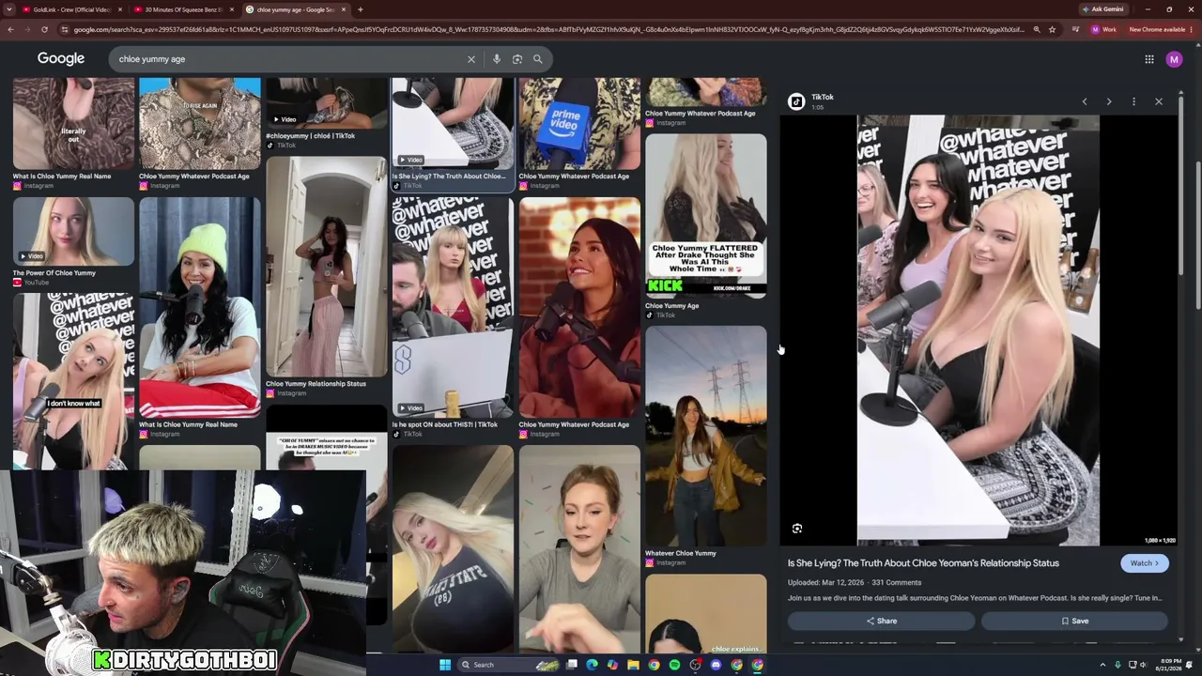Viewport: 1202px width, 676px height.
Task: Open the preview panel more-options menu
Action: tap(1133, 101)
